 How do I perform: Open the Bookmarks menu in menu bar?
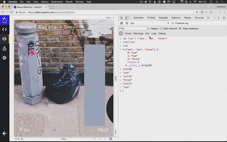pyautogui.click(x=57, y=2)
